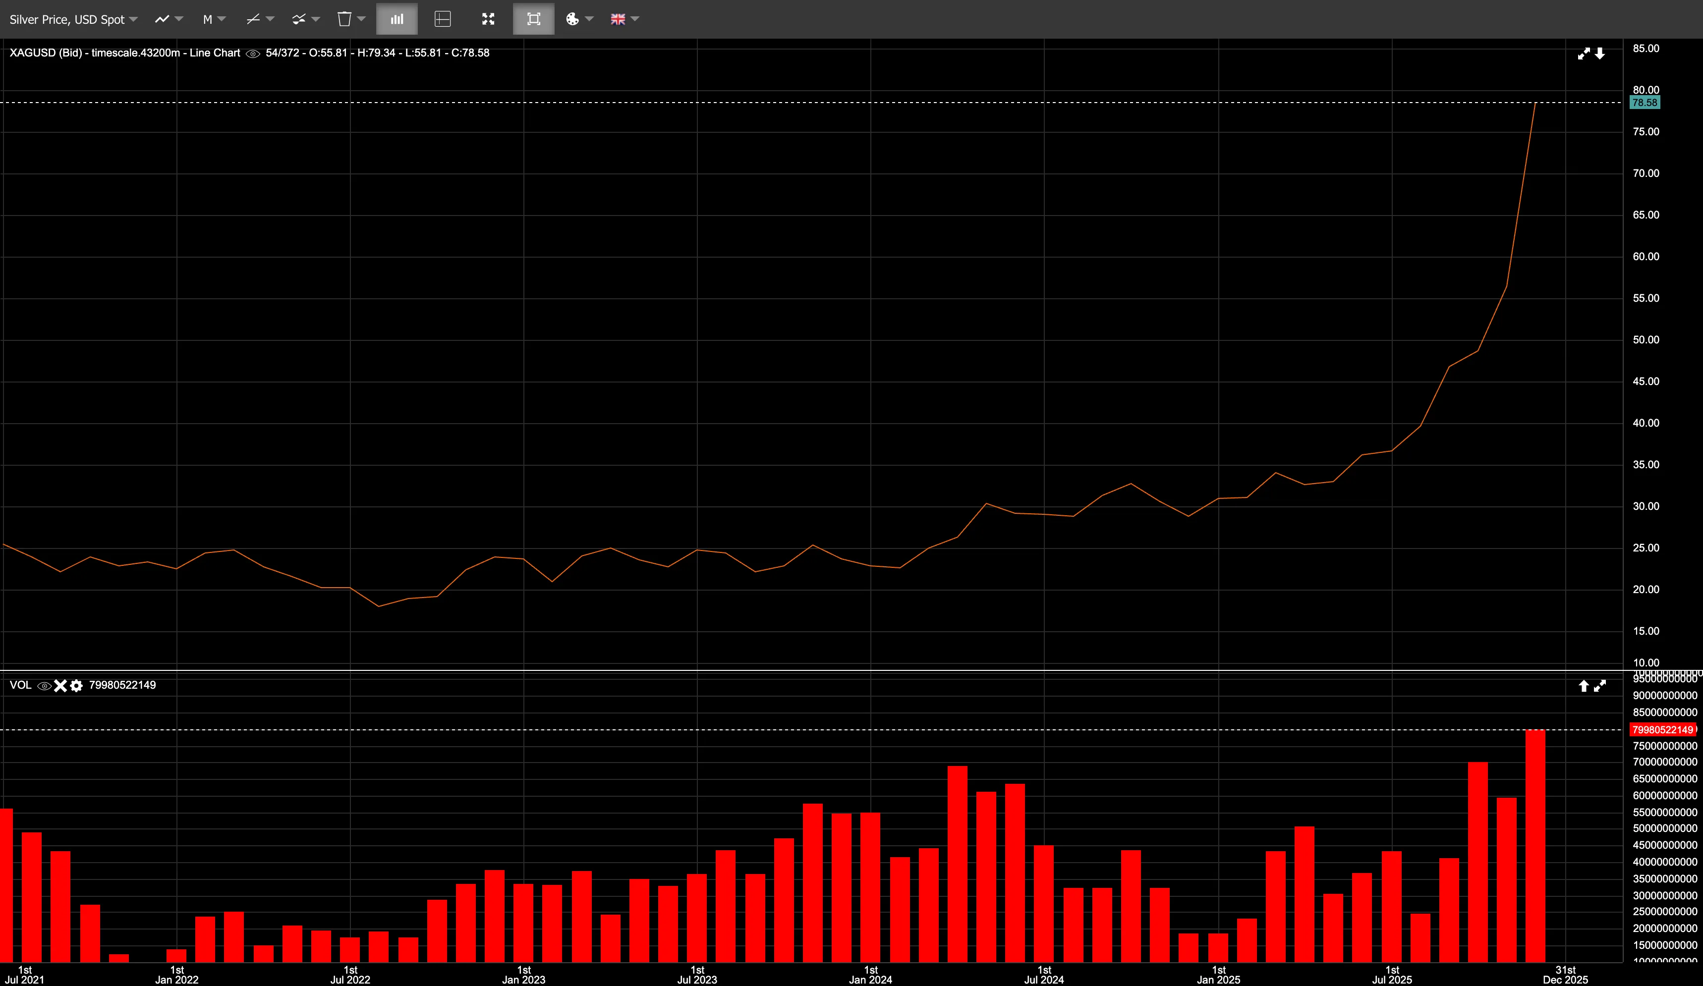
Task: Hide the XAGUSD line with the eye icon
Action: (x=253, y=53)
